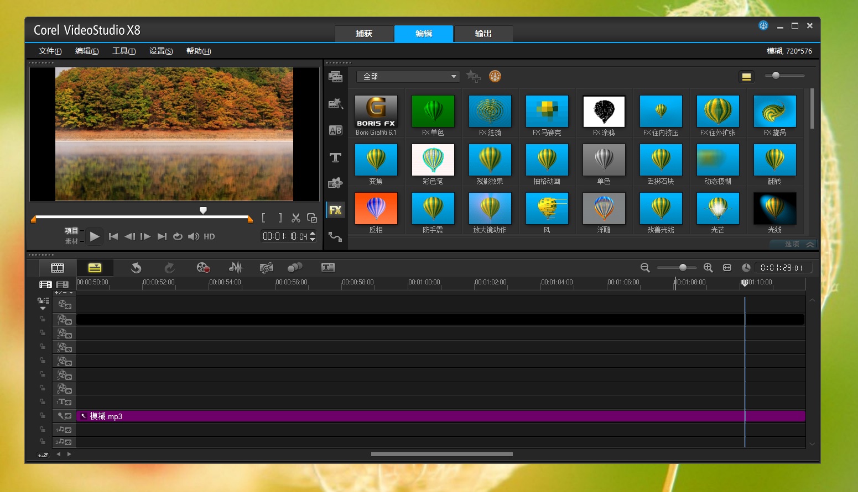Click the Corel help globe icon
The image size is (858, 492).
click(x=763, y=25)
